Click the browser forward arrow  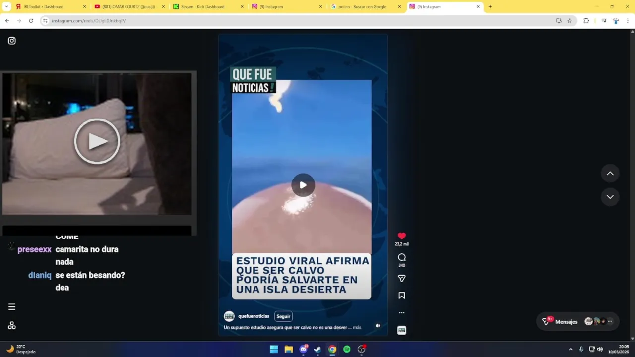pyautogui.click(x=19, y=21)
